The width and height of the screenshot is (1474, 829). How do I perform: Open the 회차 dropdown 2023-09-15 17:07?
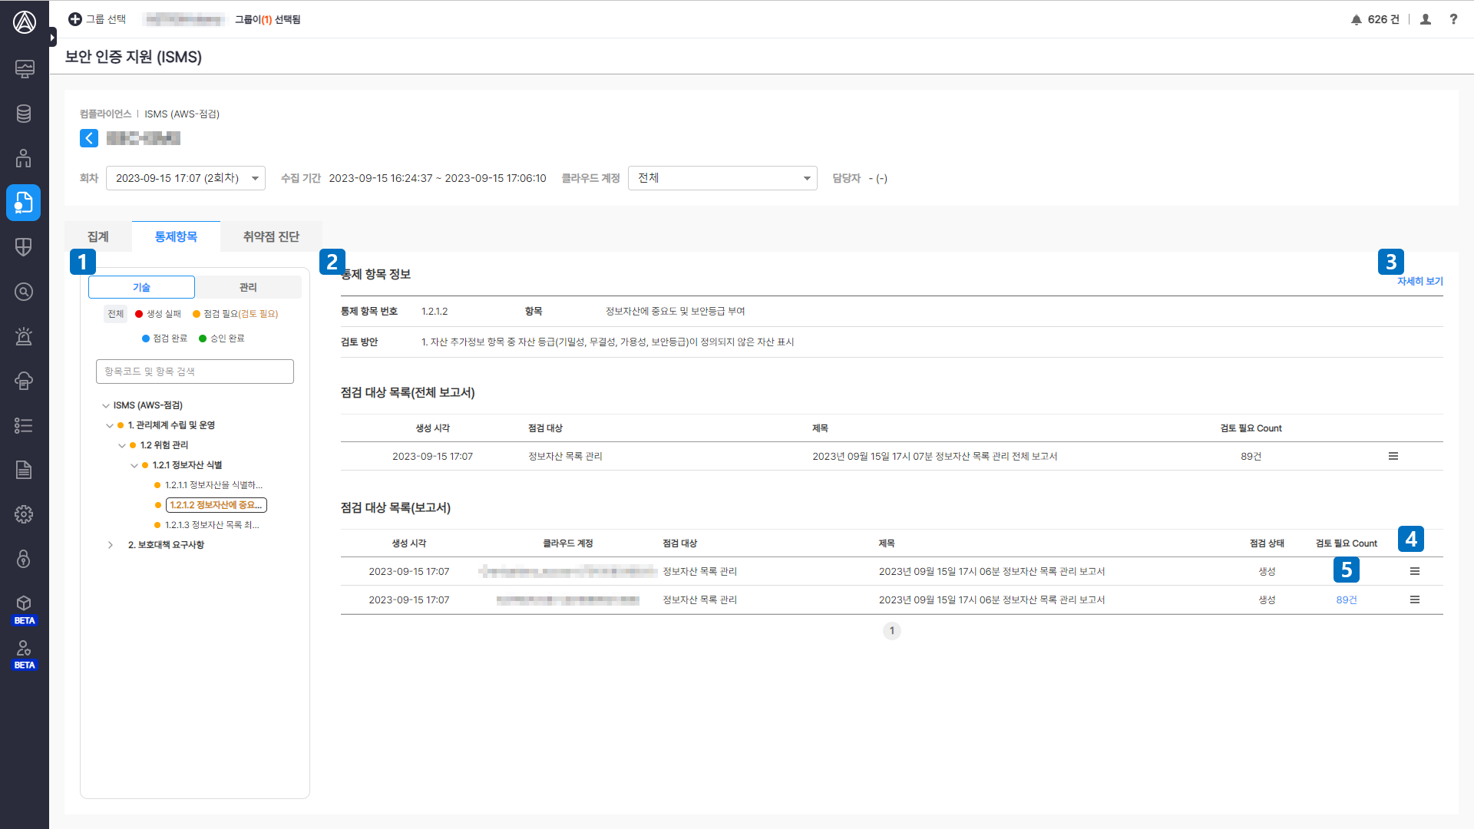[x=186, y=178]
